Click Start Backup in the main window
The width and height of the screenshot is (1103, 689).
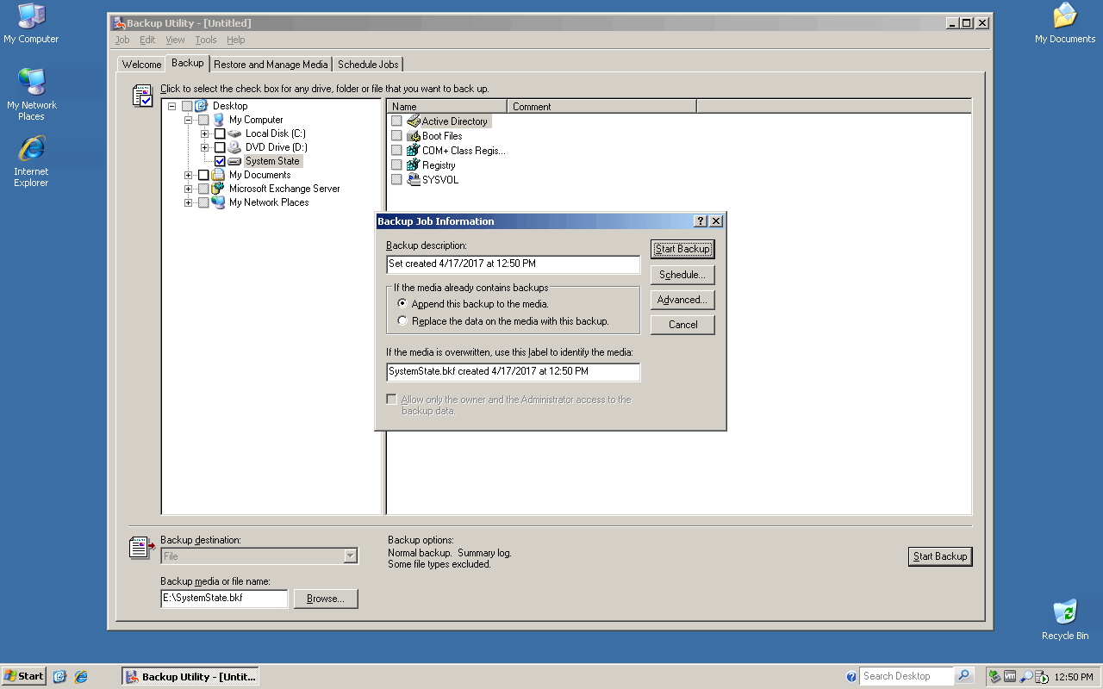(x=940, y=556)
